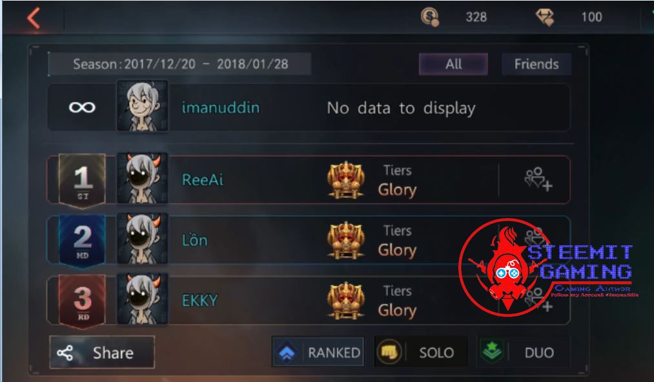This screenshot has width=654, height=382.
Task: View ReeAi's Glory tier throne emblem
Action: pos(345,180)
